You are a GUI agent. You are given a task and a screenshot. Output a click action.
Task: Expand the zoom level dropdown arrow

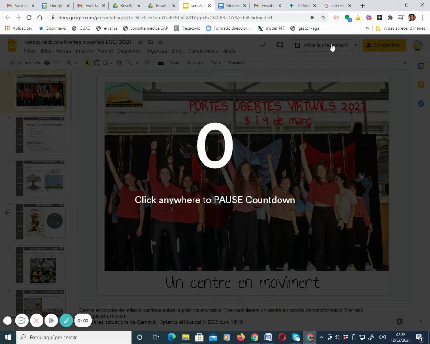[x=76, y=63]
